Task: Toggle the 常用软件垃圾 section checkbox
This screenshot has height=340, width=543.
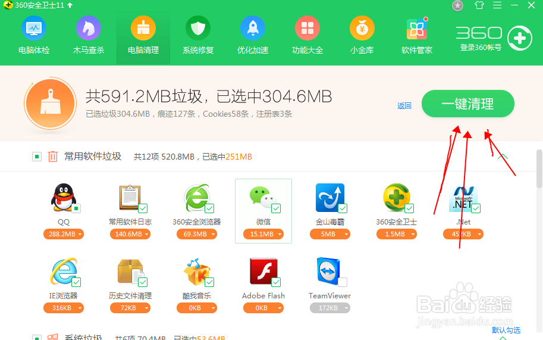Action: (x=37, y=157)
